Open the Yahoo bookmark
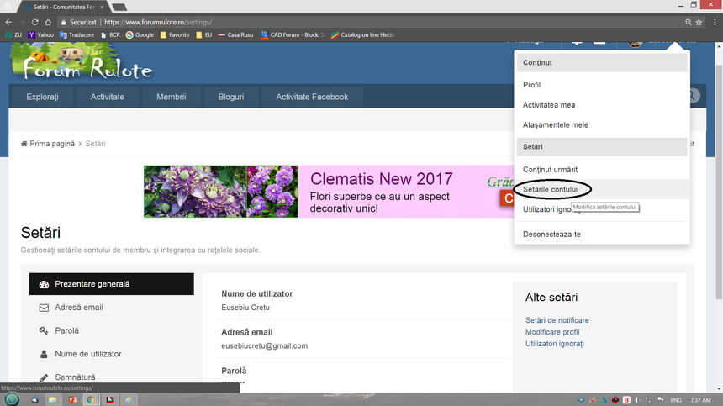This screenshot has height=406, width=723. pos(42,34)
